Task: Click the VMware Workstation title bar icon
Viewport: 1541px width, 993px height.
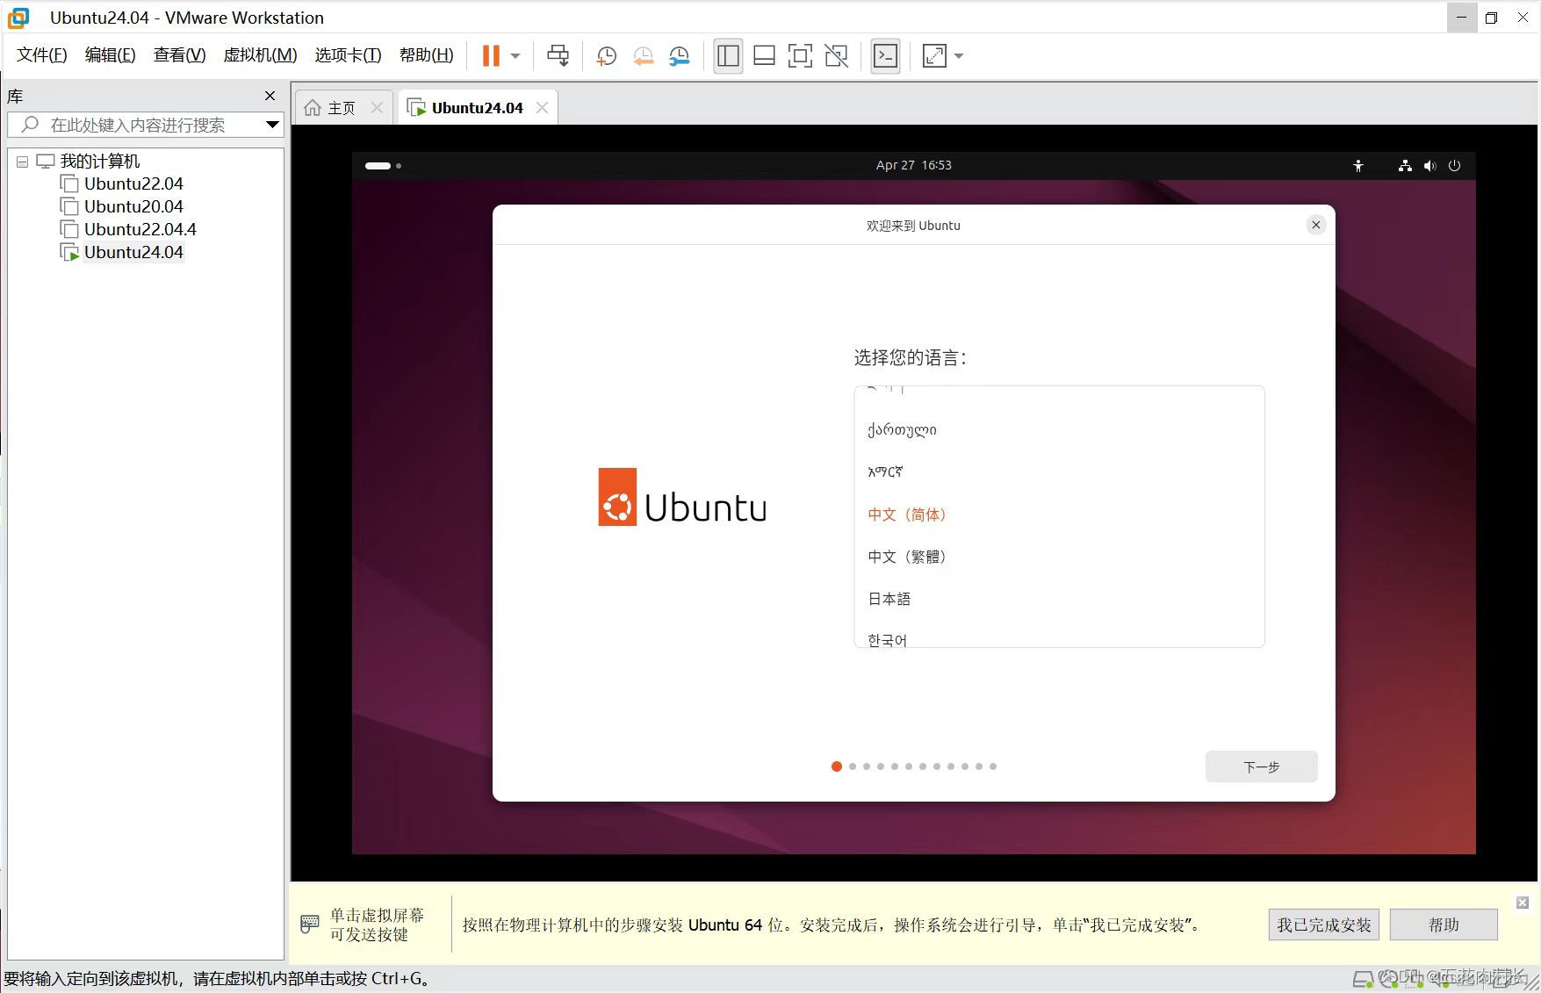Action: pos(18,18)
